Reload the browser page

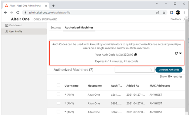18,12
